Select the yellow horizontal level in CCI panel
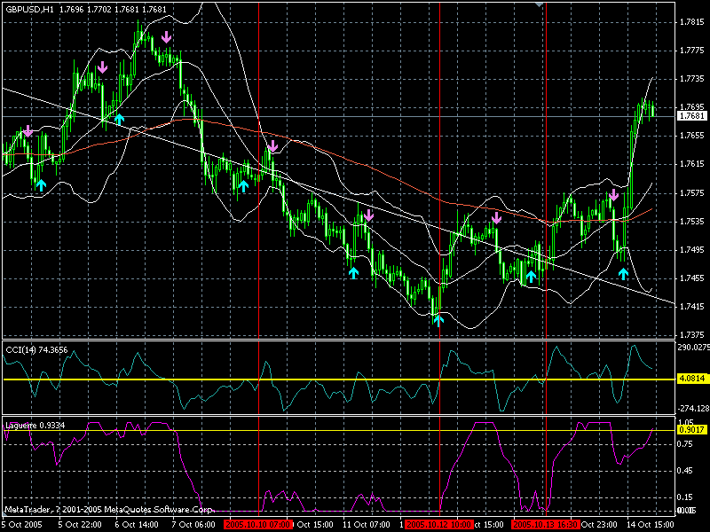 [340, 379]
